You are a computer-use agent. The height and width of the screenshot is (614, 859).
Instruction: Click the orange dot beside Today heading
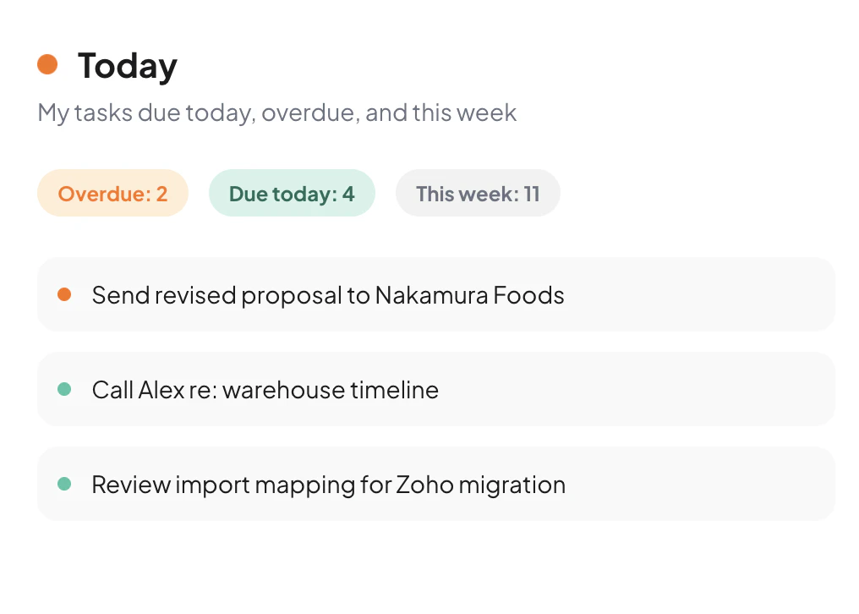click(x=48, y=63)
